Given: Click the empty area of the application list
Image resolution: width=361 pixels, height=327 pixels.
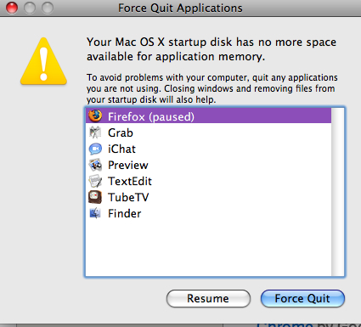Looking at the screenshot, I should (208, 248).
